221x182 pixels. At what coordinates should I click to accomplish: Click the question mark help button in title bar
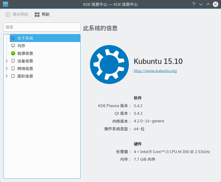(x=194, y=4)
